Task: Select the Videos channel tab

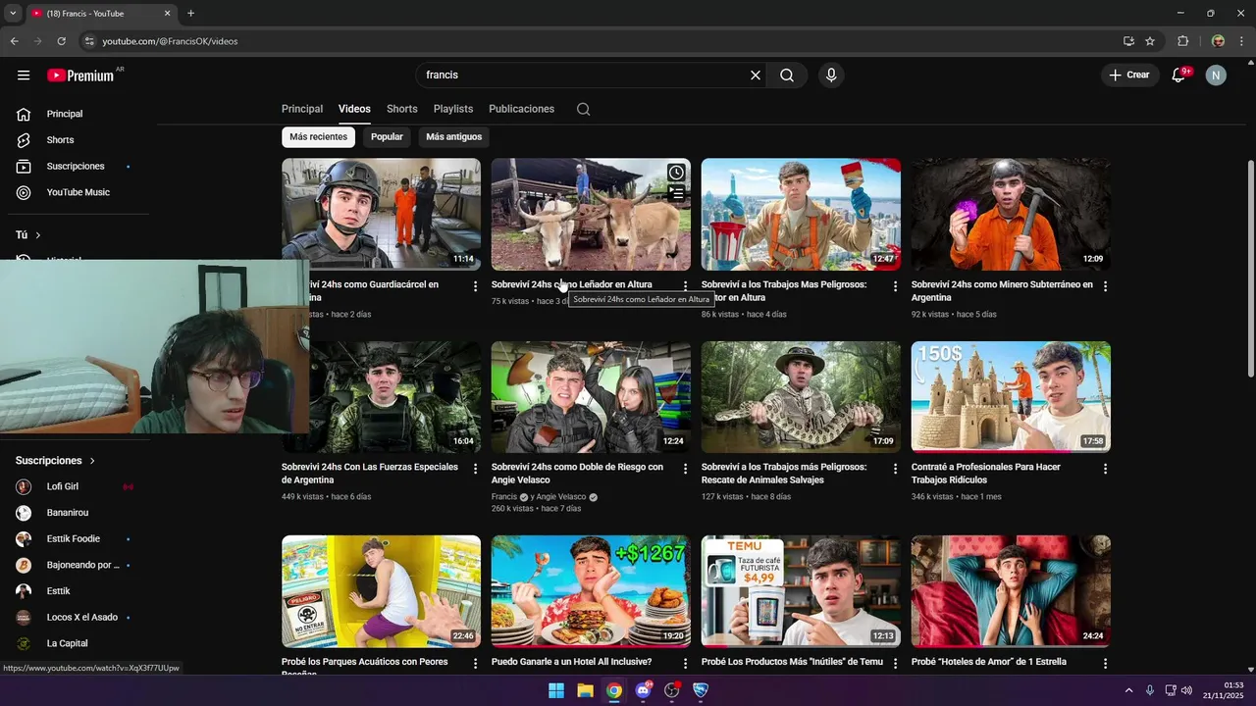Action: [354, 109]
